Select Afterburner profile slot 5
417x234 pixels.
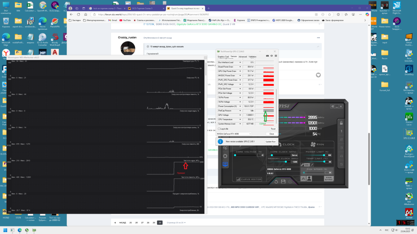(341, 164)
